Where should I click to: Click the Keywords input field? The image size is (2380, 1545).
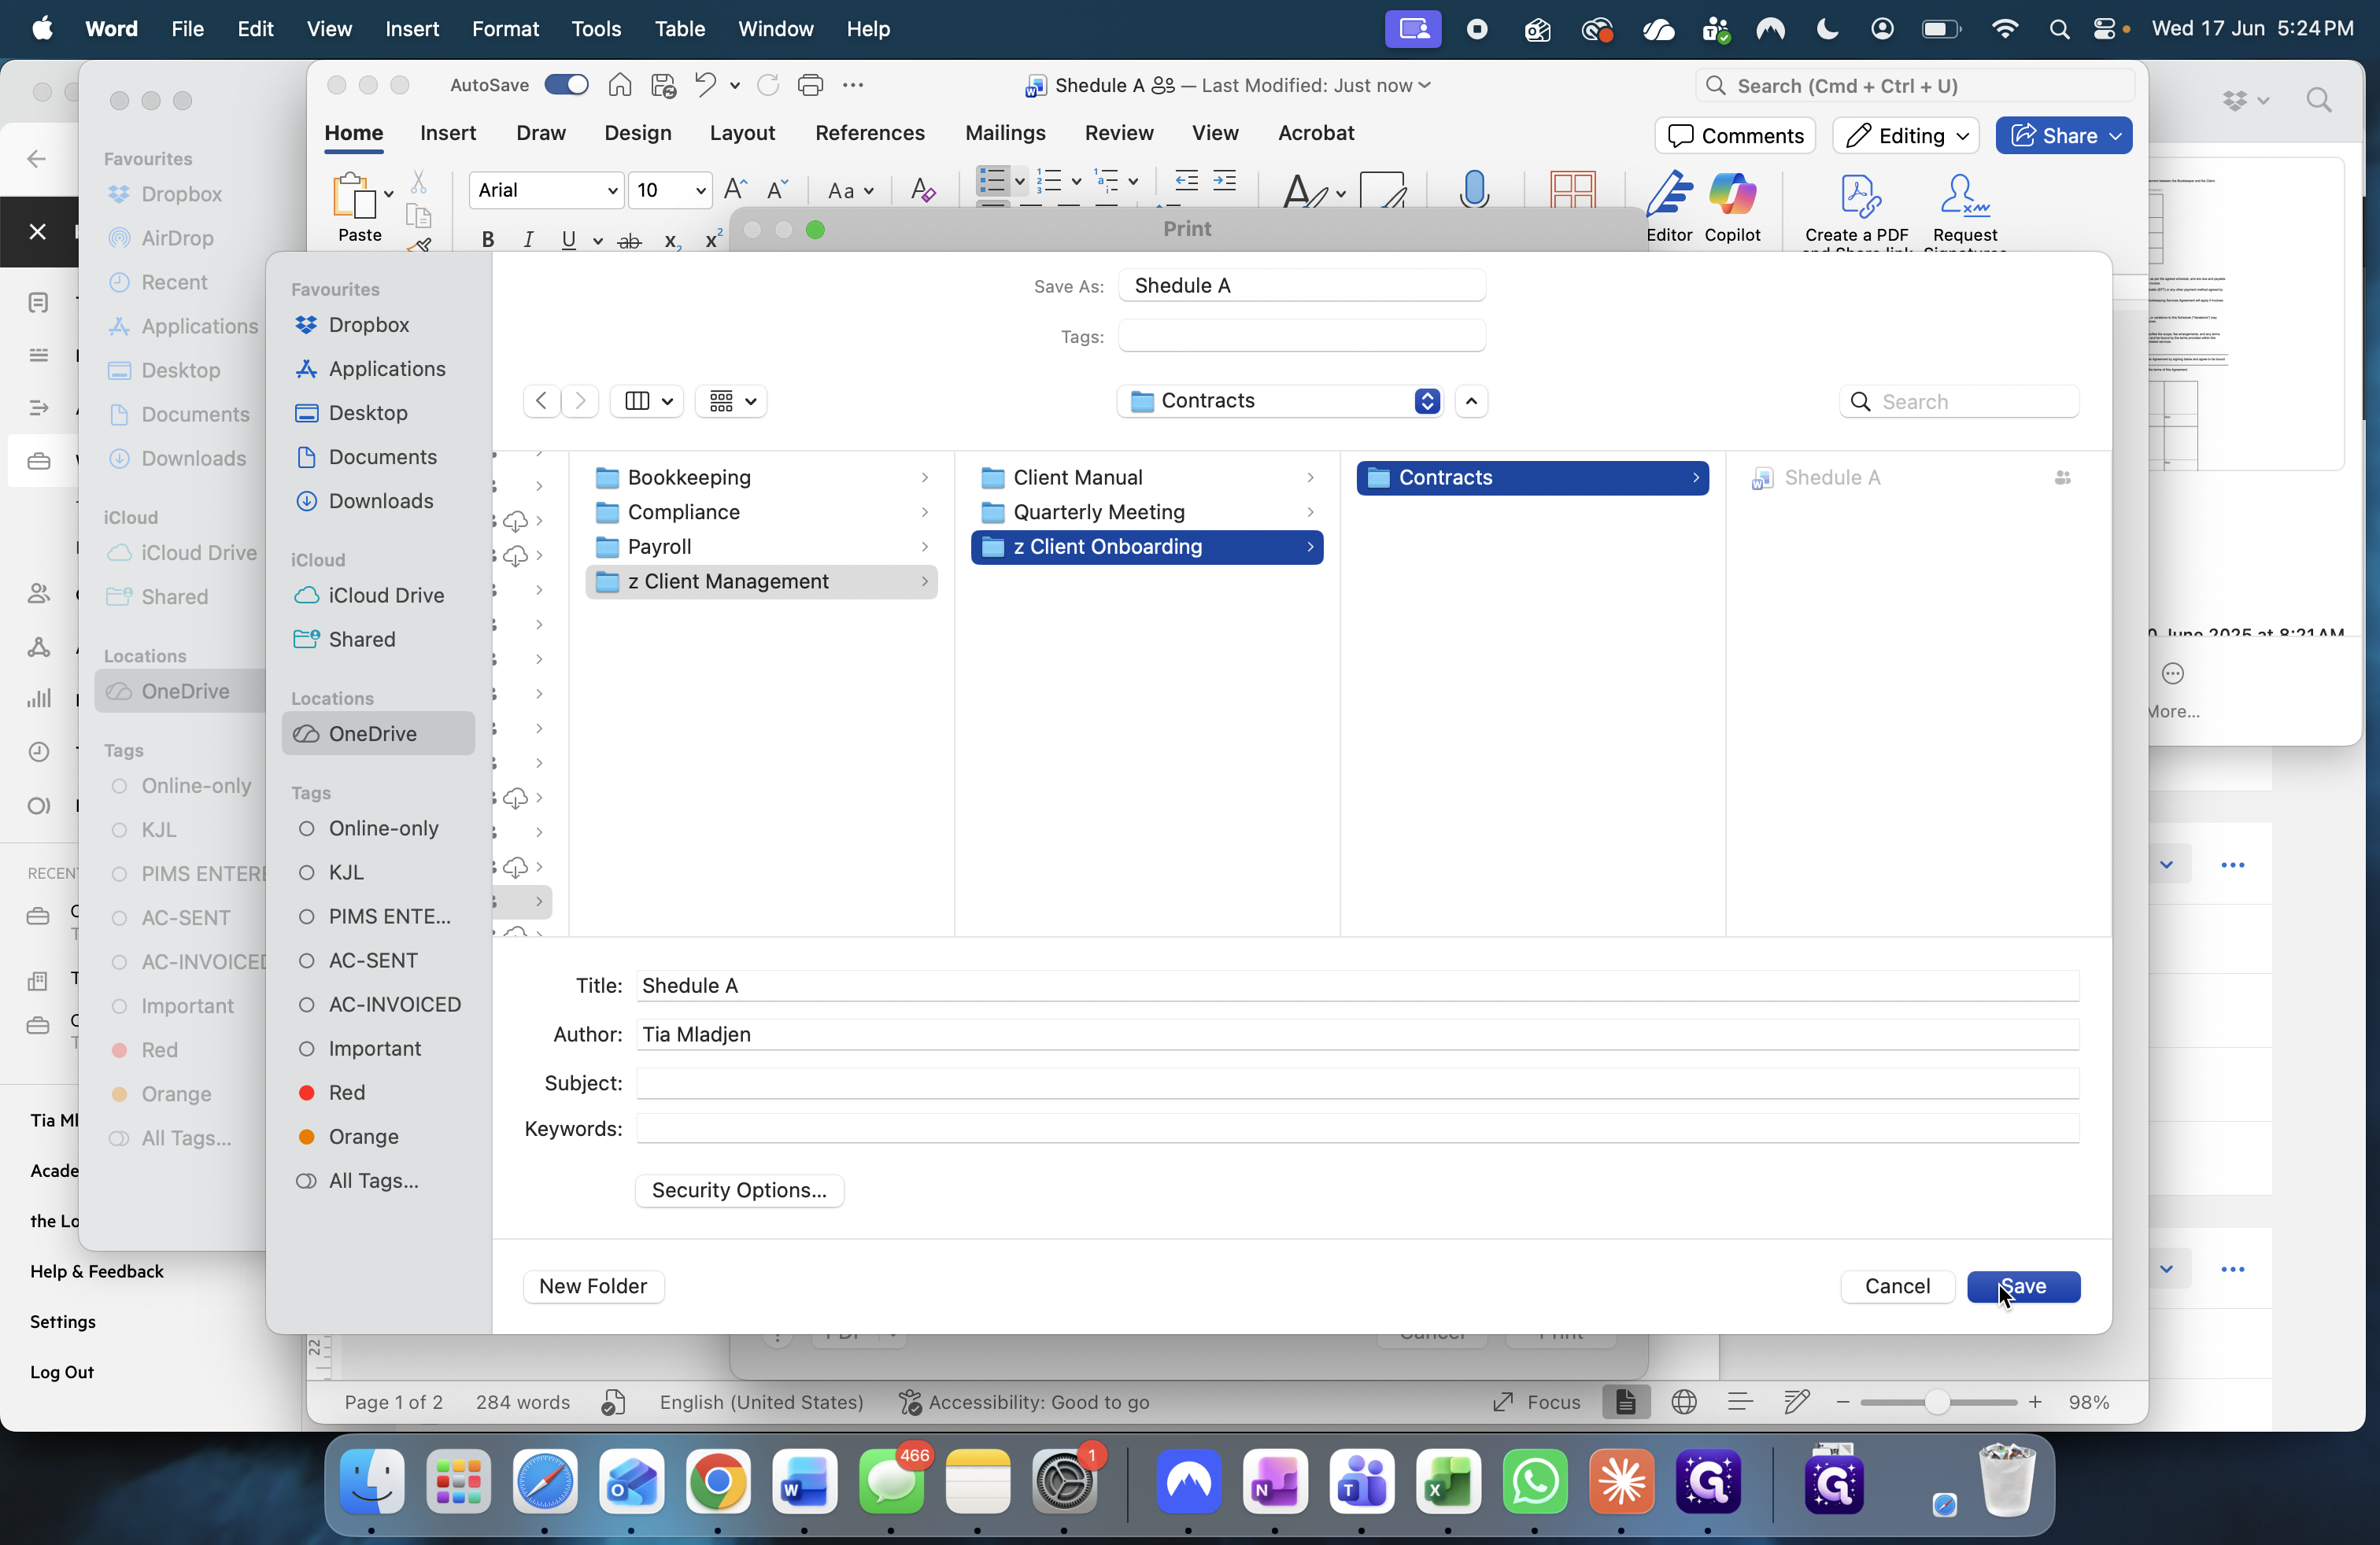coord(1357,1130)
